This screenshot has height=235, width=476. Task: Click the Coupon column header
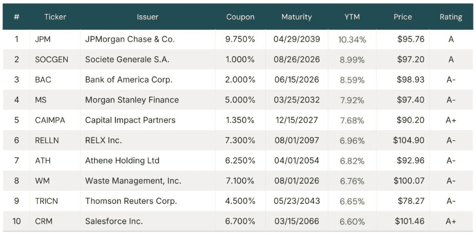click(x=240, y=17)
